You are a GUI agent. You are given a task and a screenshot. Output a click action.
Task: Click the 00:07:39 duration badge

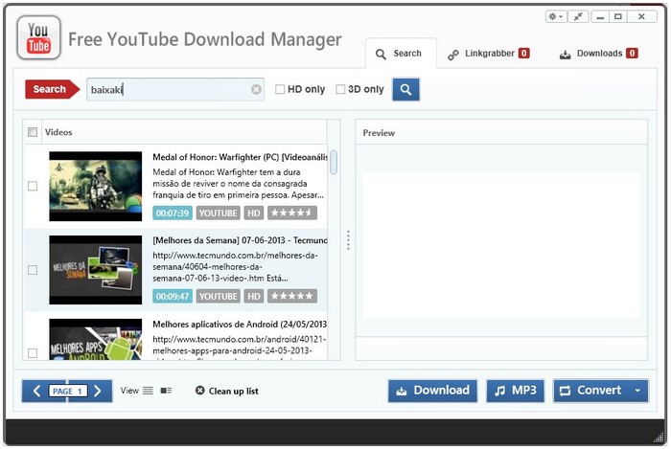[173, 213]
